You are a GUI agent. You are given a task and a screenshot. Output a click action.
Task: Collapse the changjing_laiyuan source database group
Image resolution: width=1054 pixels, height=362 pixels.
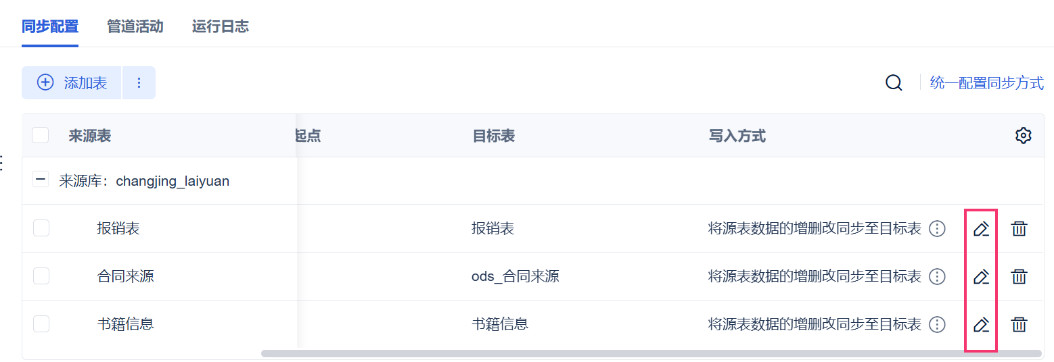41,180
